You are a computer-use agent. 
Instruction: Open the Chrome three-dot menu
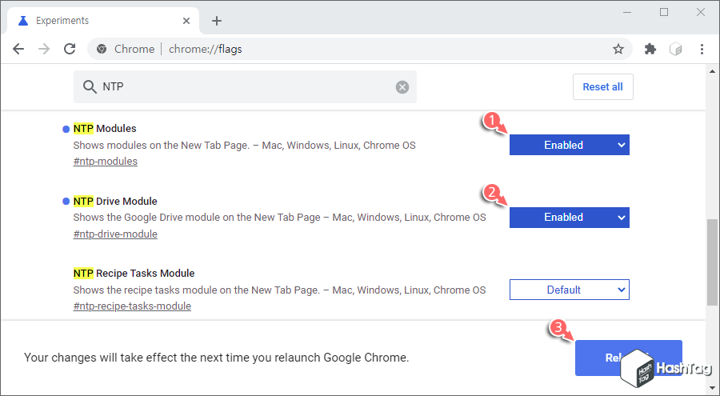point(702,49)
